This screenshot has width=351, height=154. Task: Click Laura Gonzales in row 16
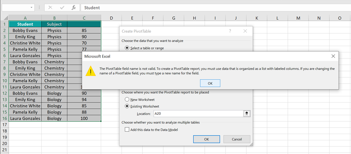click(x=25, y=118)
